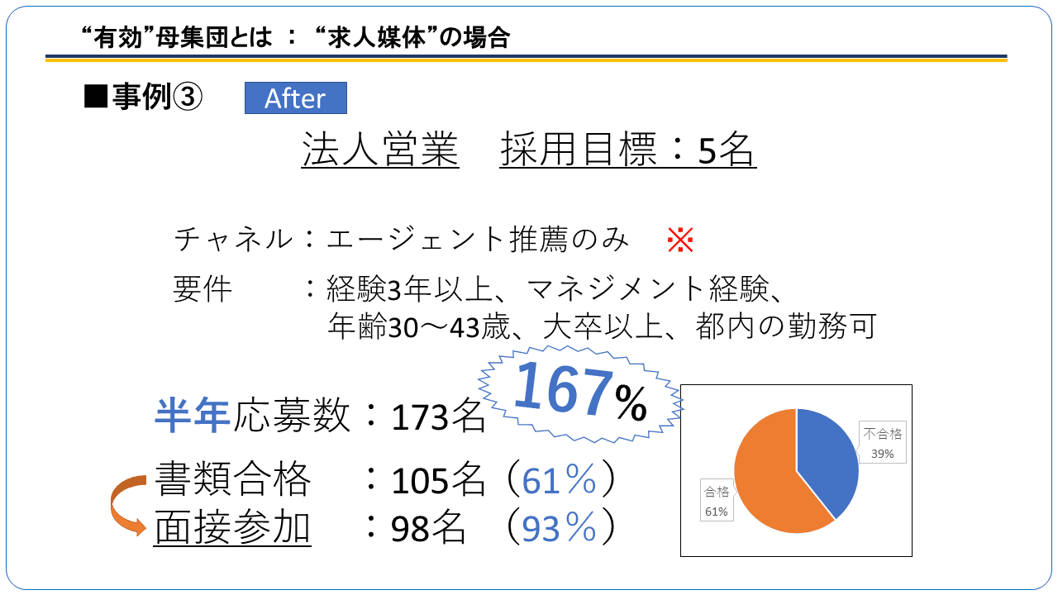Click the 173名 applicant count
This screenshot has width=1058, height=595.
(x=439, y=418)
